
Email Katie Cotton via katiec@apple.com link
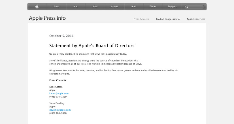point(59,93)
